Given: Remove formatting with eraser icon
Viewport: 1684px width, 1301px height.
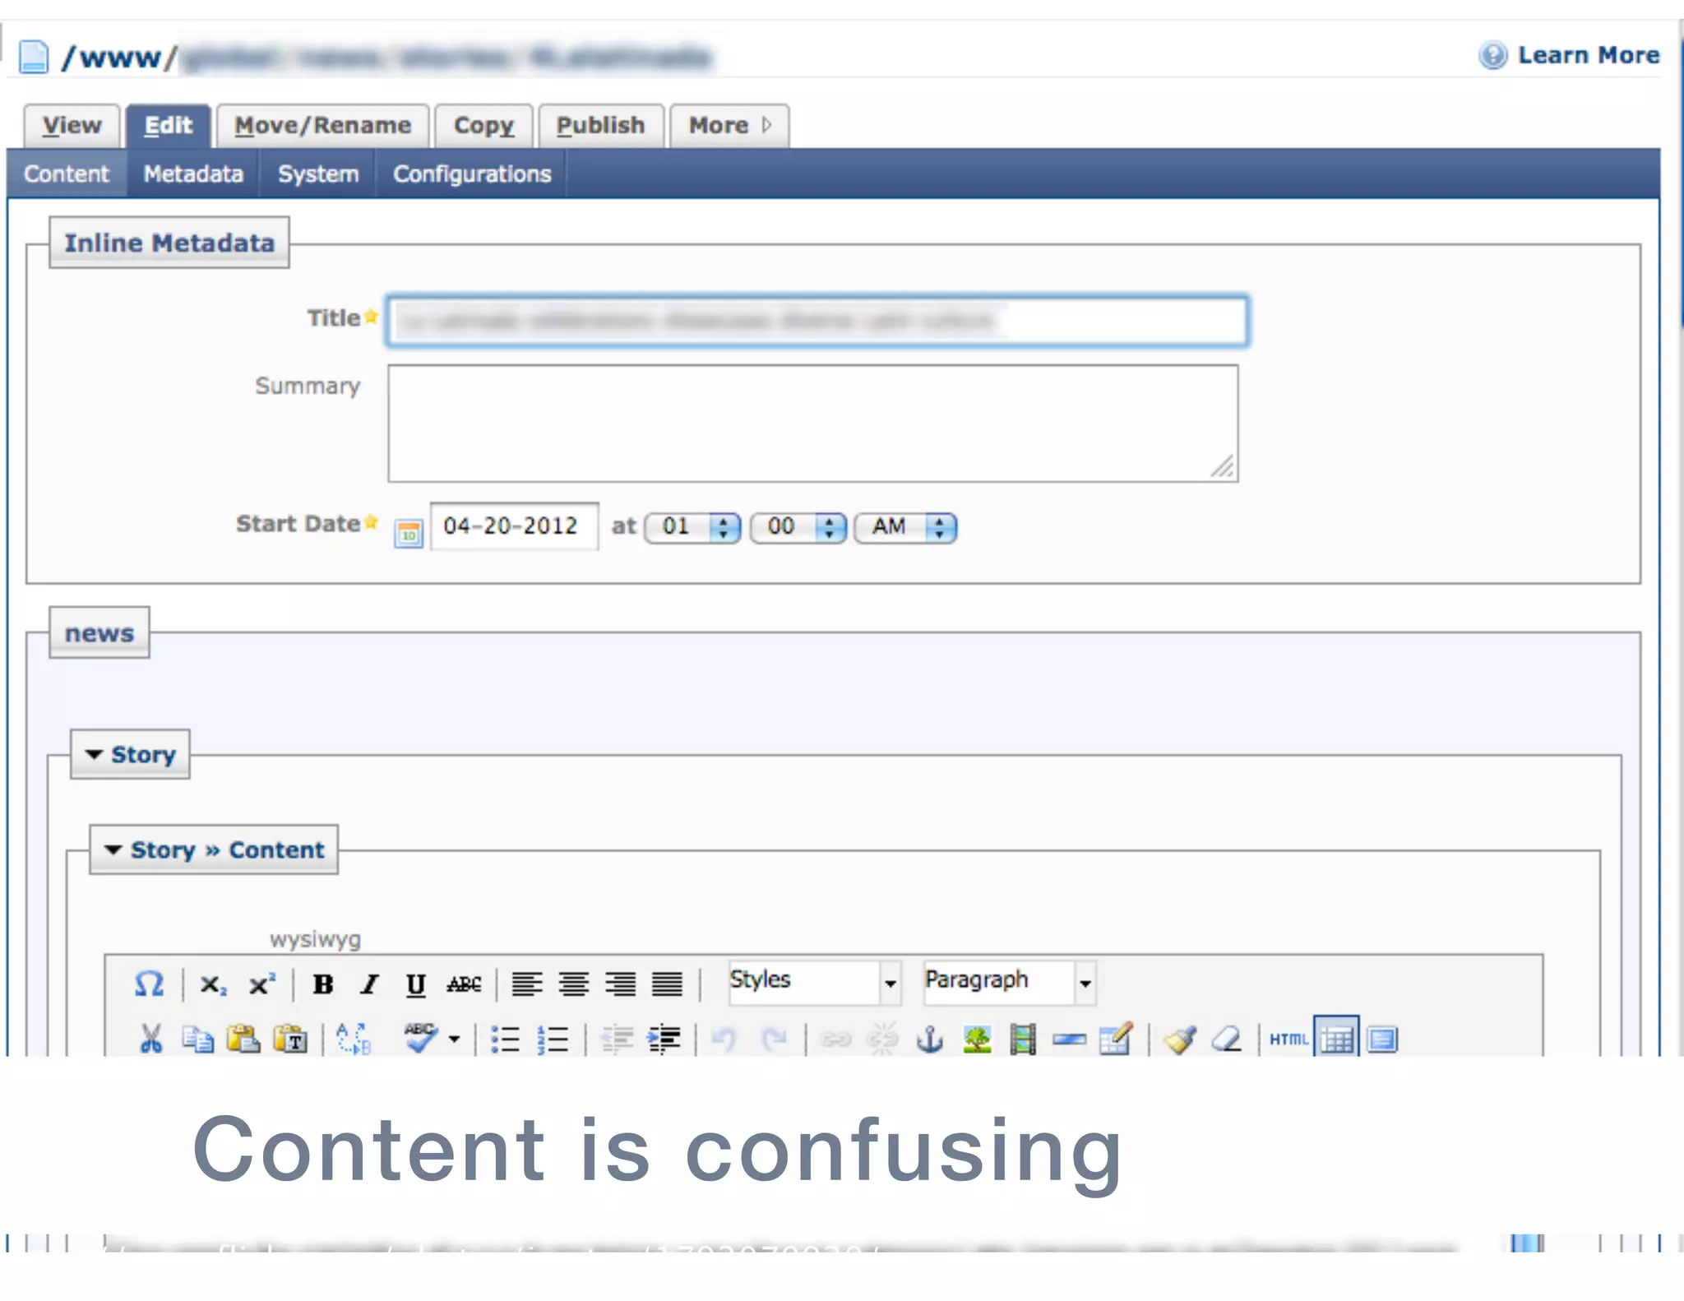Looking at the screenshot, I should tap(1227, 1039).
